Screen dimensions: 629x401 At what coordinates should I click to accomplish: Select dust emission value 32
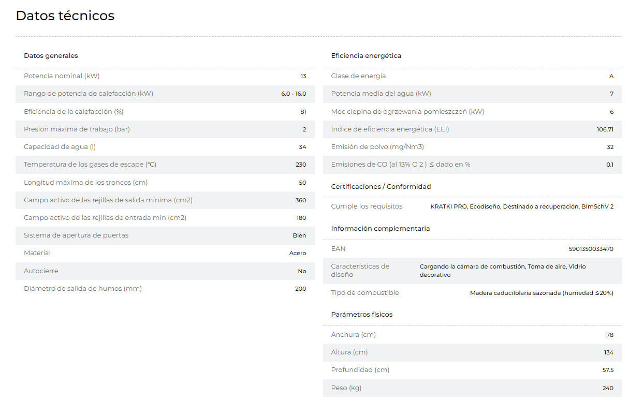[x=610, y=147]
